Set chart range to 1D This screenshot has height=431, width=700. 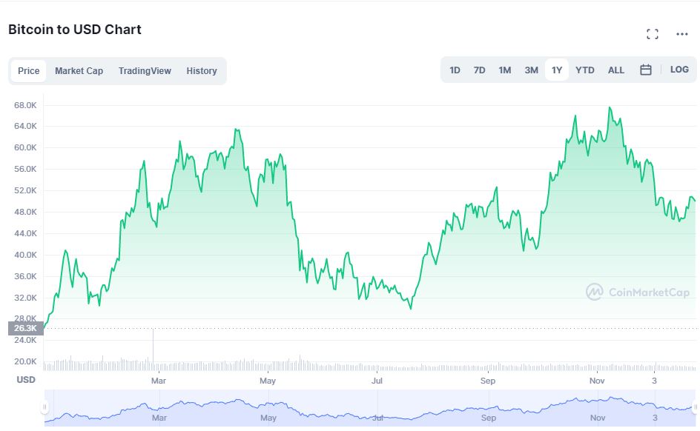455,70
